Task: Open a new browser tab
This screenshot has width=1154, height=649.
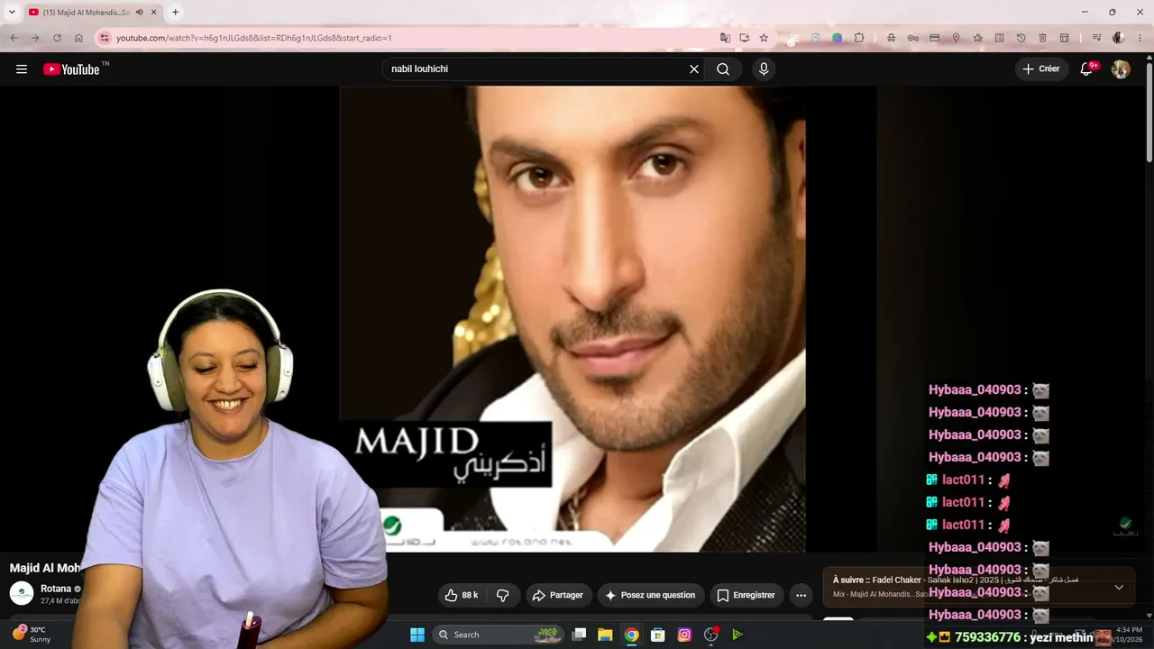Action: 176,12
